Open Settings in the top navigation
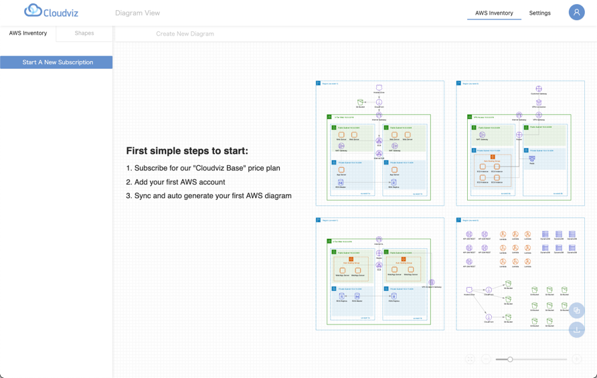This screenshot has height=378, width=597. point(539,13)
